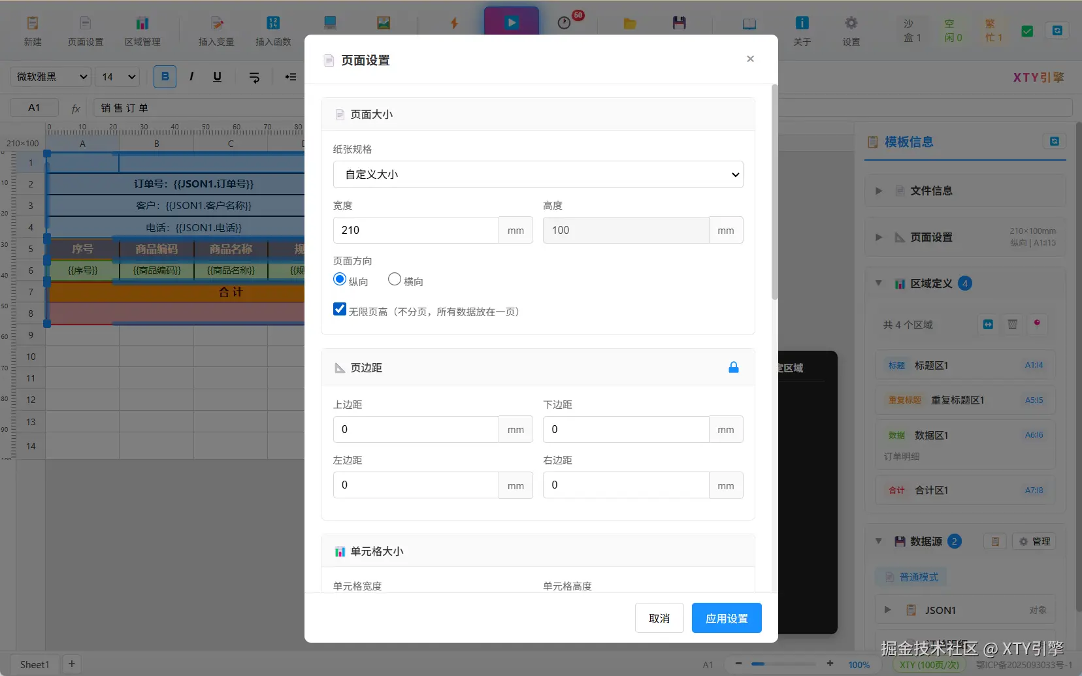Click the yellow folder toolbar icon
Image resolution: width=1082 pixels, height=676 pixels.
(630, 24)
